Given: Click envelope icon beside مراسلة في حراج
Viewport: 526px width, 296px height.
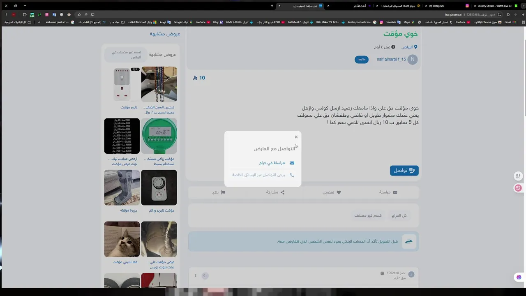Looking at the screenshot, I should pos(292,163).
